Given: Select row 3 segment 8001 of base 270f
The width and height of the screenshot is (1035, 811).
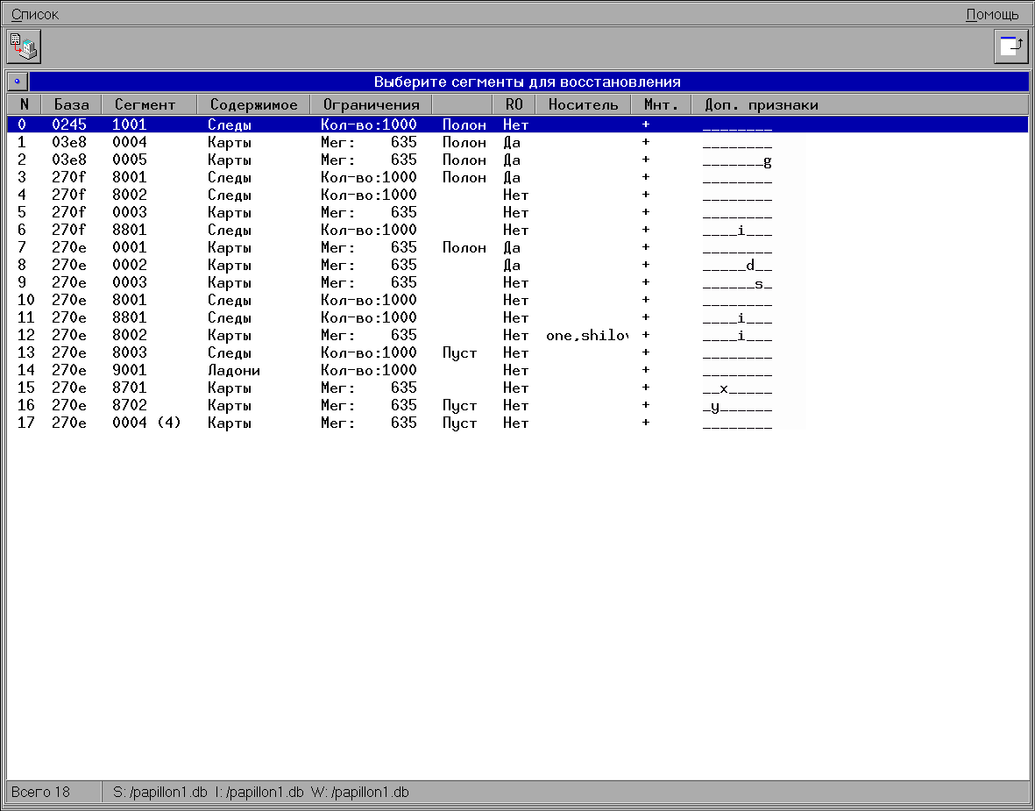Looking at the screenshot, I should [517, 177].
